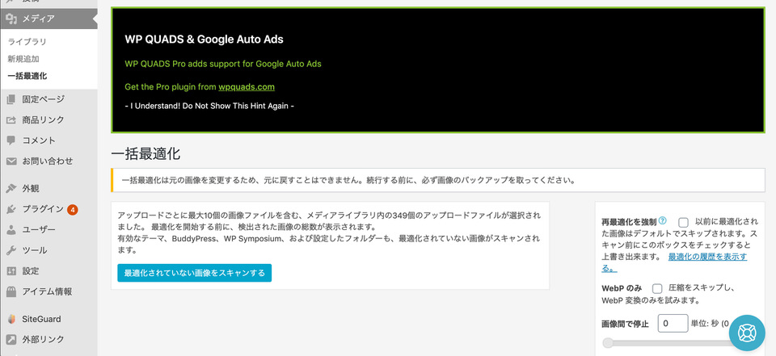This screenshot has height=356, width=776.
Task: Tick the WebP のみ checkbox
Action: tap(657, 288)
